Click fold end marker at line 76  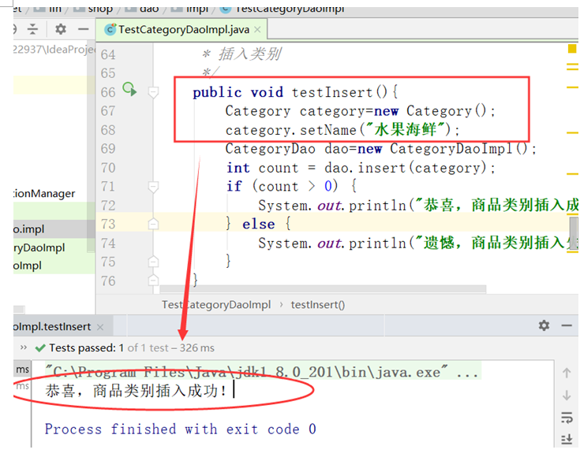153,281
